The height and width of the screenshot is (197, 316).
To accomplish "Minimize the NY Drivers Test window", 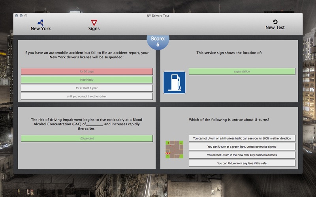I will click(x=21, y=15).
